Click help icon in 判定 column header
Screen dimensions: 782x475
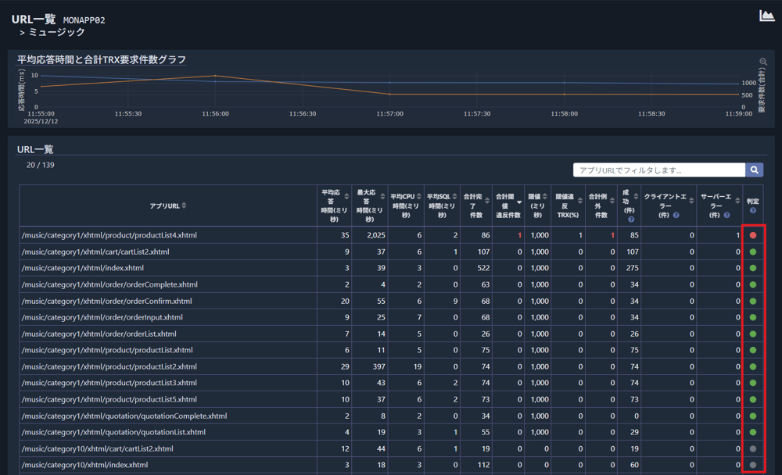tap(752, 211)
